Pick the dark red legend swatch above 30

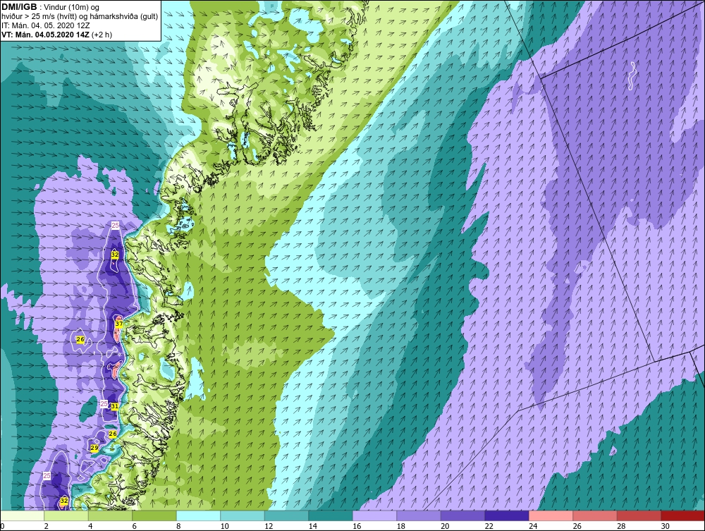click(683, 515)
